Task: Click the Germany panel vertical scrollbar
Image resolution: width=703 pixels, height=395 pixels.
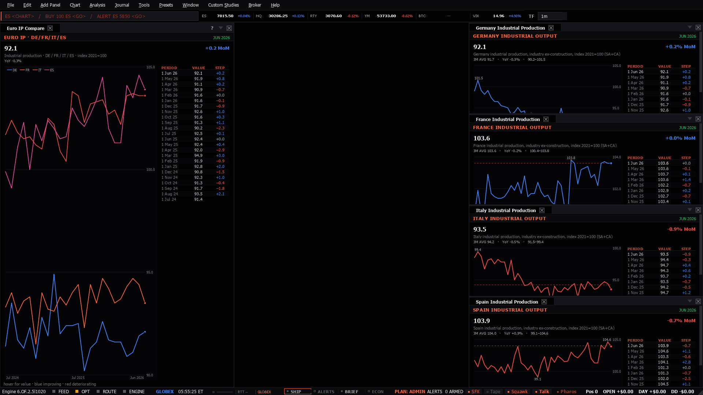Action: 701,62
